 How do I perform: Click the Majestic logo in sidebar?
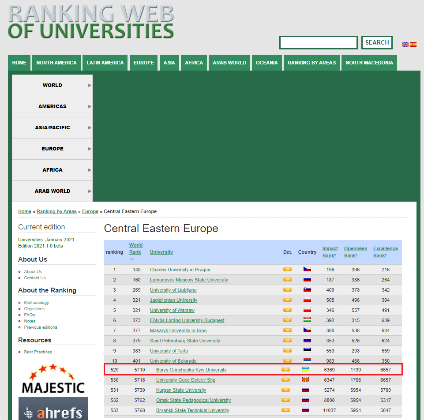53,379
